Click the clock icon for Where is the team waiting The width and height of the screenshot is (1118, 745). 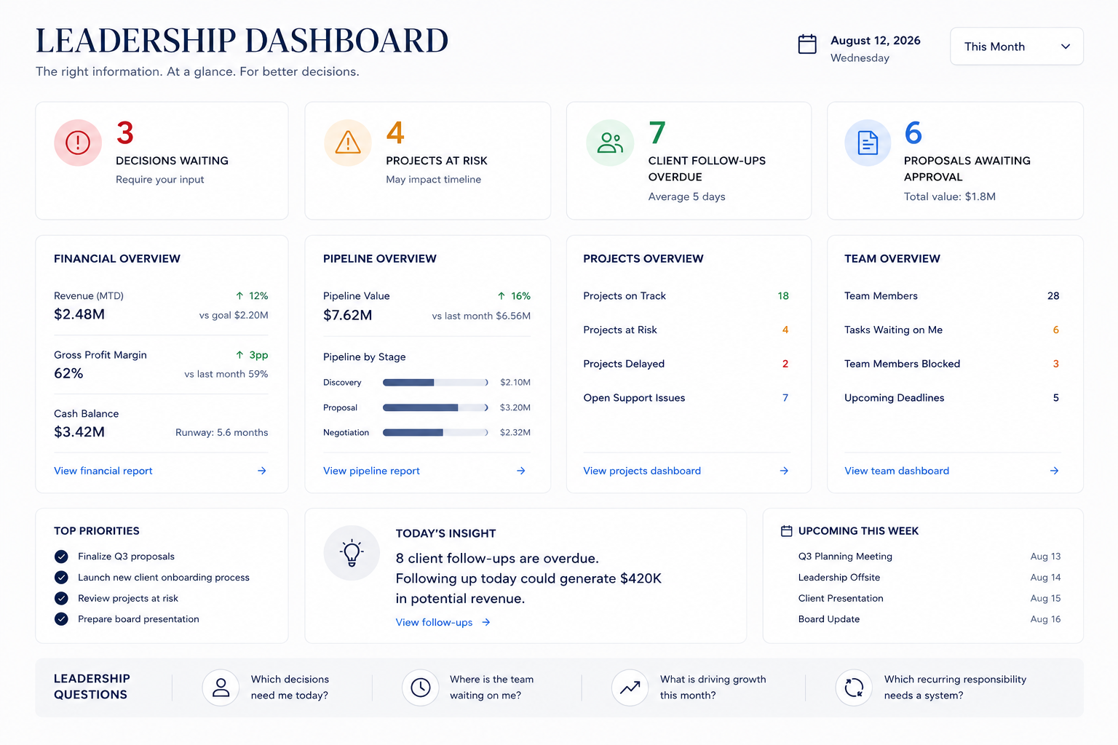click(420, 688)
